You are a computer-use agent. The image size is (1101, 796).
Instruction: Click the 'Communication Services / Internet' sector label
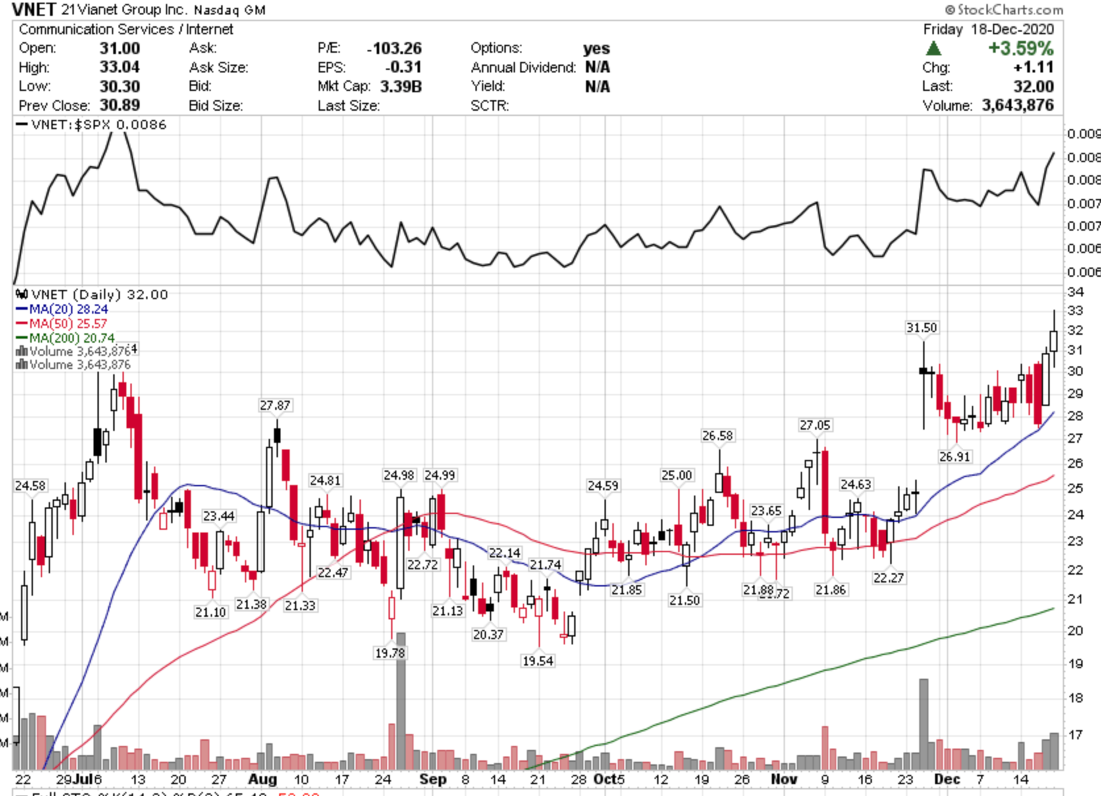[x=126, y=29]
